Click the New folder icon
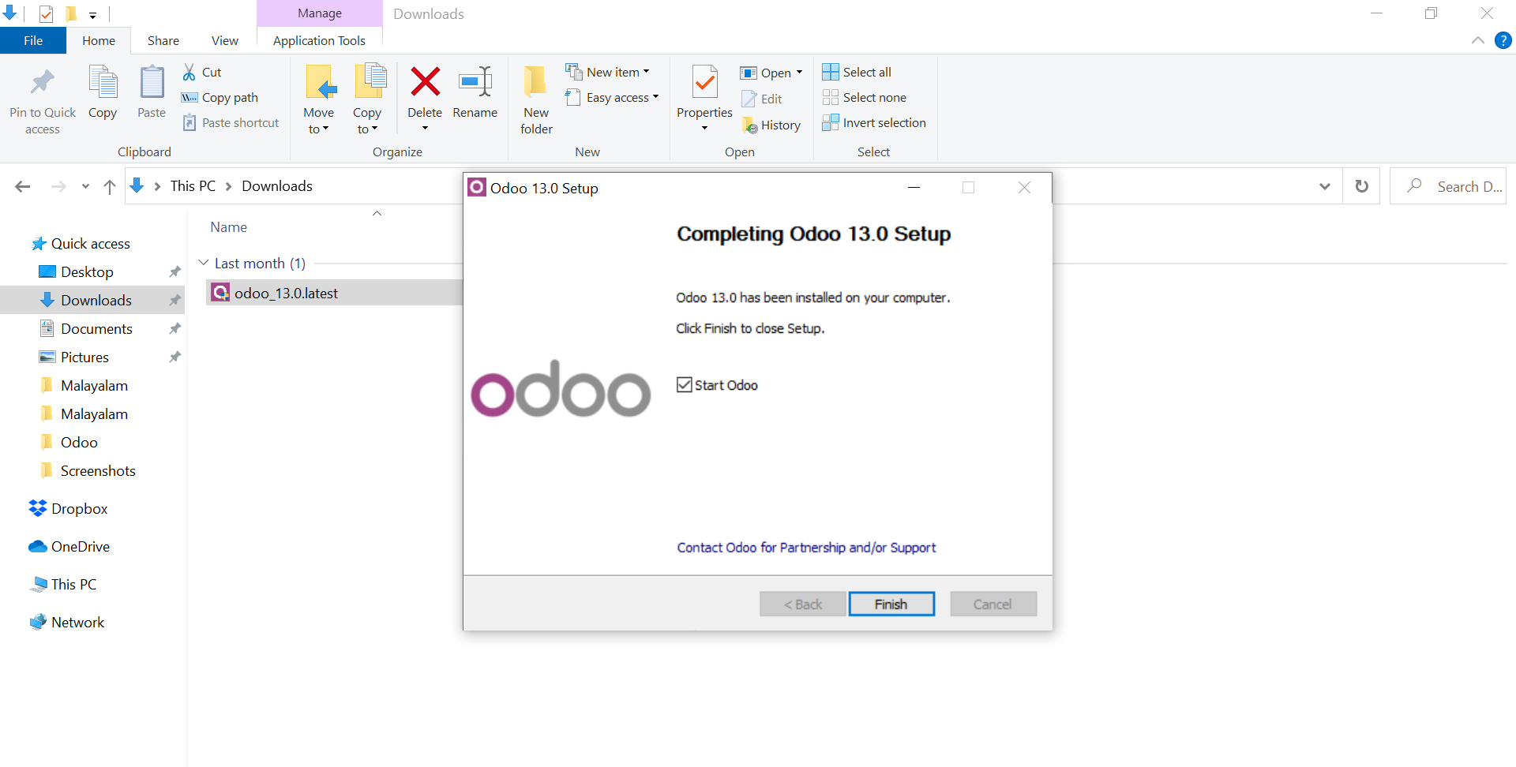The image size is (1516, 767). [535, 82]
